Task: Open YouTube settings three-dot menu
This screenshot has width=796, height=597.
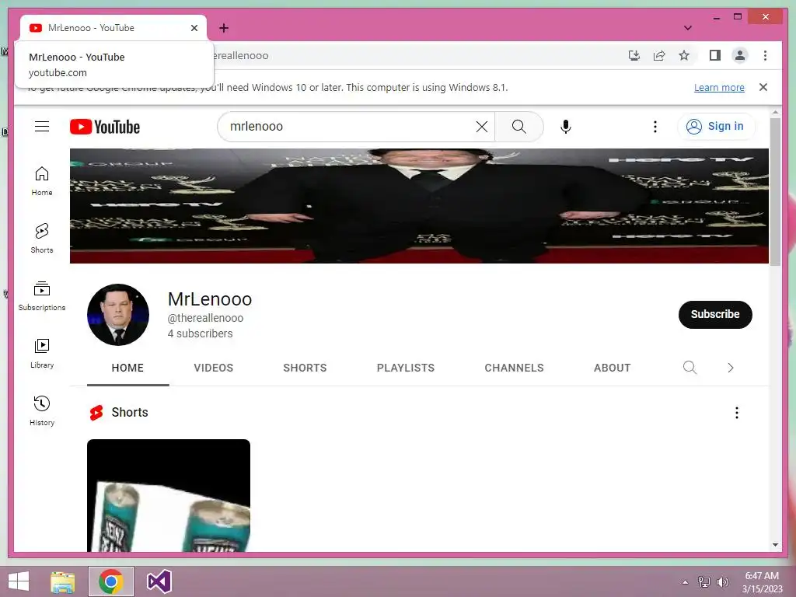Action: [655, 127]
